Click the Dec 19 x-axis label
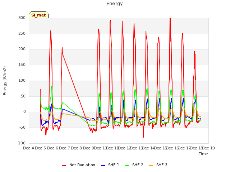 (x=208, y=148)
